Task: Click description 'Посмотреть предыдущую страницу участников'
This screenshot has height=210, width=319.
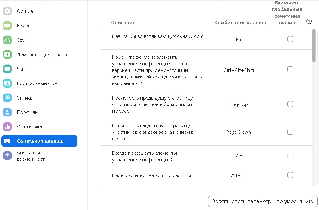Action: pos(152,105)
